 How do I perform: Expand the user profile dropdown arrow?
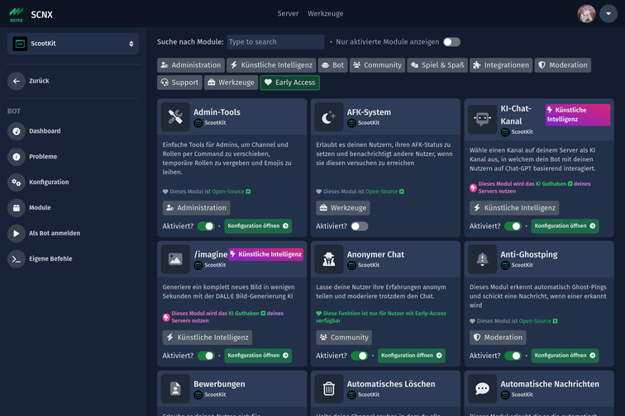608,14
